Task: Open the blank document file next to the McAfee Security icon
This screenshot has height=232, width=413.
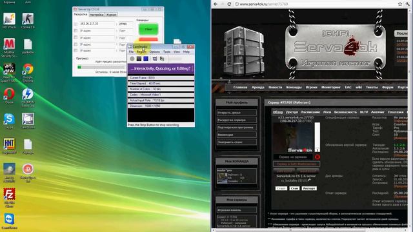Action: click(28, 46)
